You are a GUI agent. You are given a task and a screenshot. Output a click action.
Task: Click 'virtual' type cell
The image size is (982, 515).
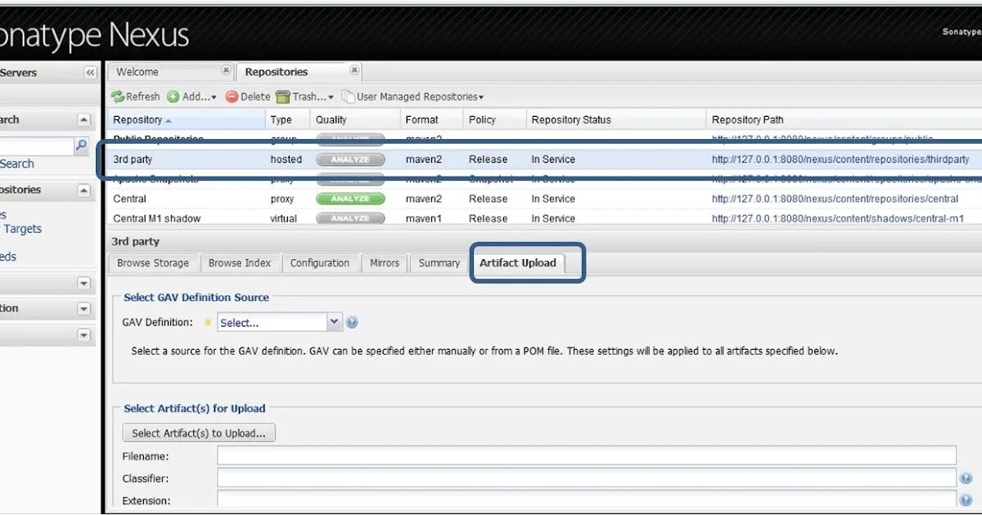(x=284, y=218)
